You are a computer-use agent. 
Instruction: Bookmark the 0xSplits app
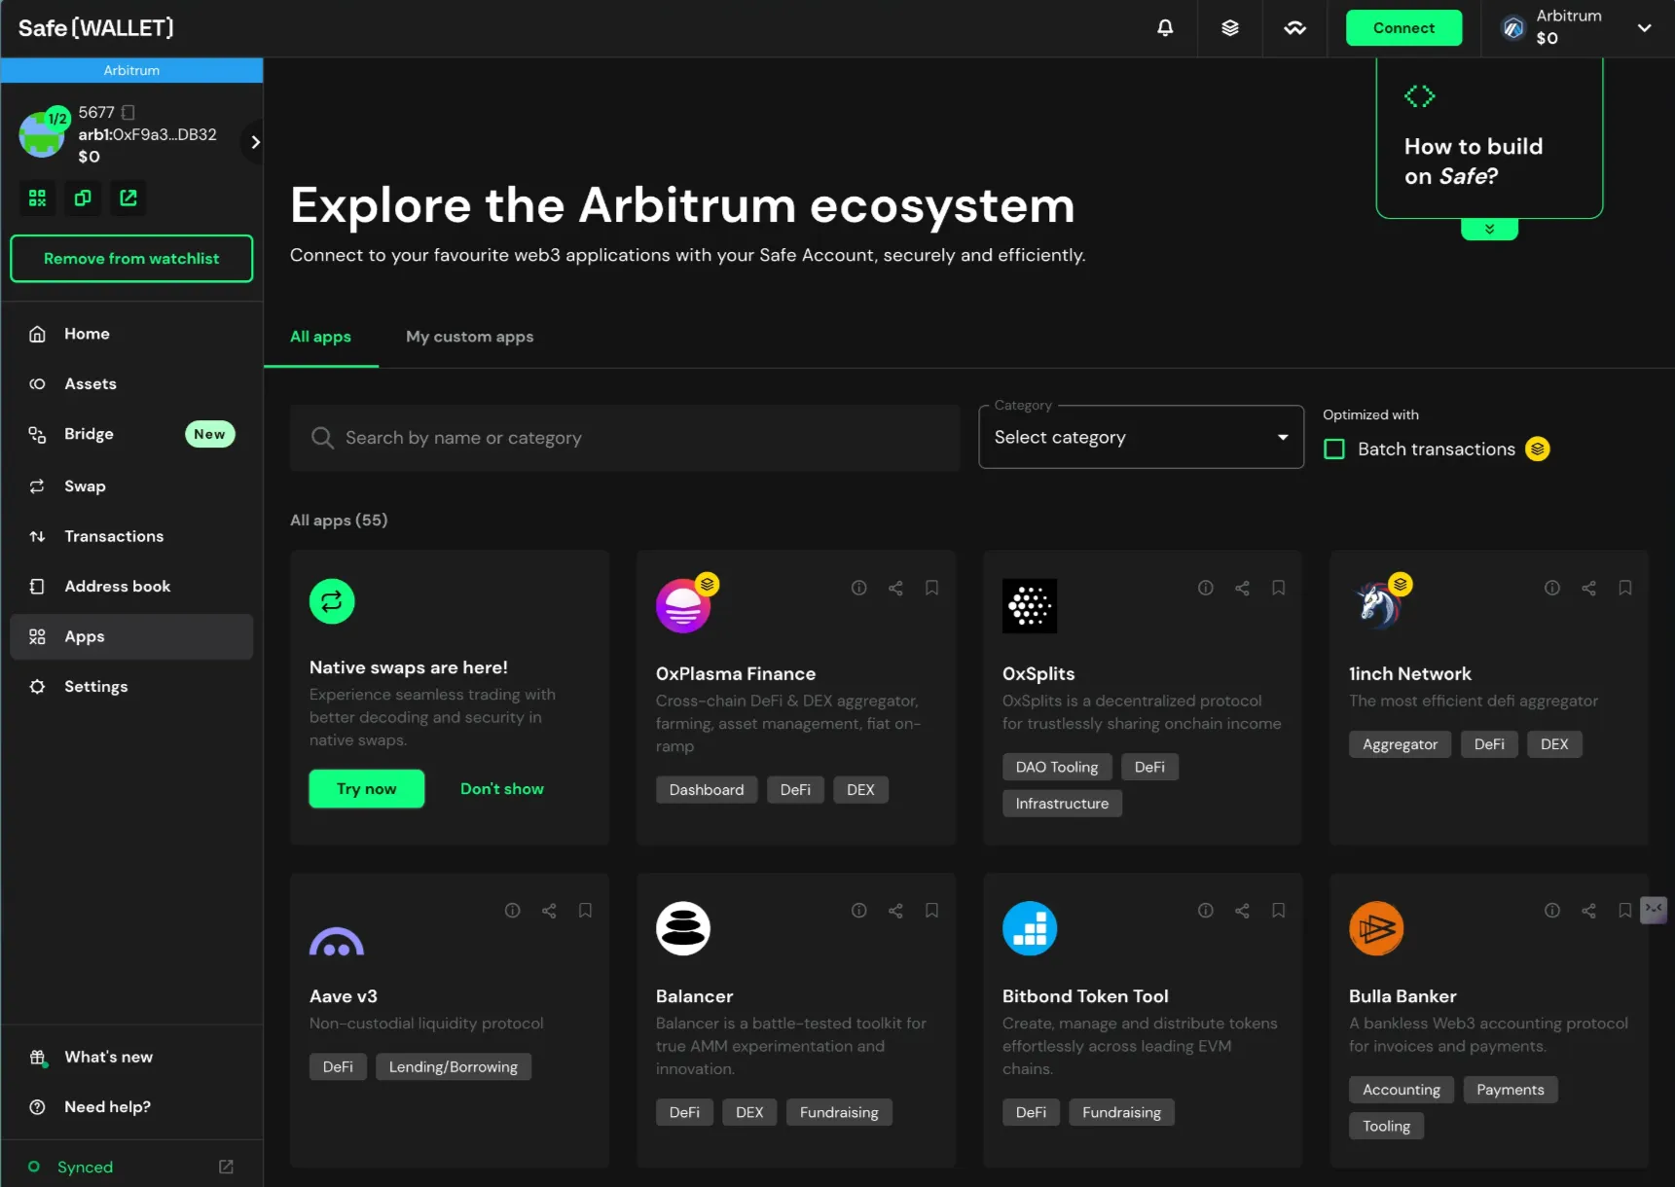coord(1278,588)
